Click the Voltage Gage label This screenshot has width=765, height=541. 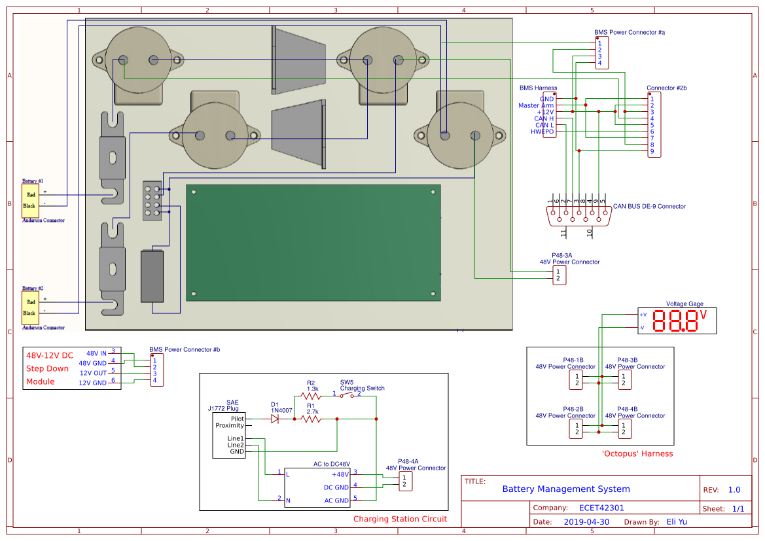pos(685,304)
